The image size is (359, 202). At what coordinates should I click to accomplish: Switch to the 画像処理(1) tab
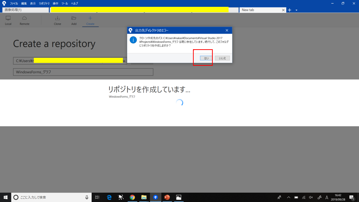[x=26, y=10]
